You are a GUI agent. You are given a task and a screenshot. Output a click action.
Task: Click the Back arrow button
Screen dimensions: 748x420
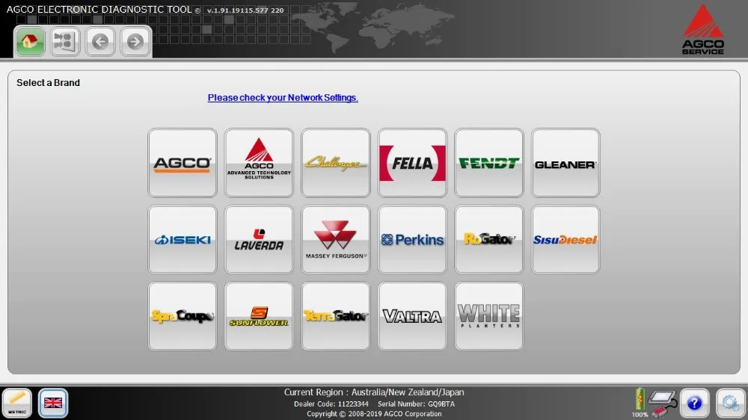(100, 41)
